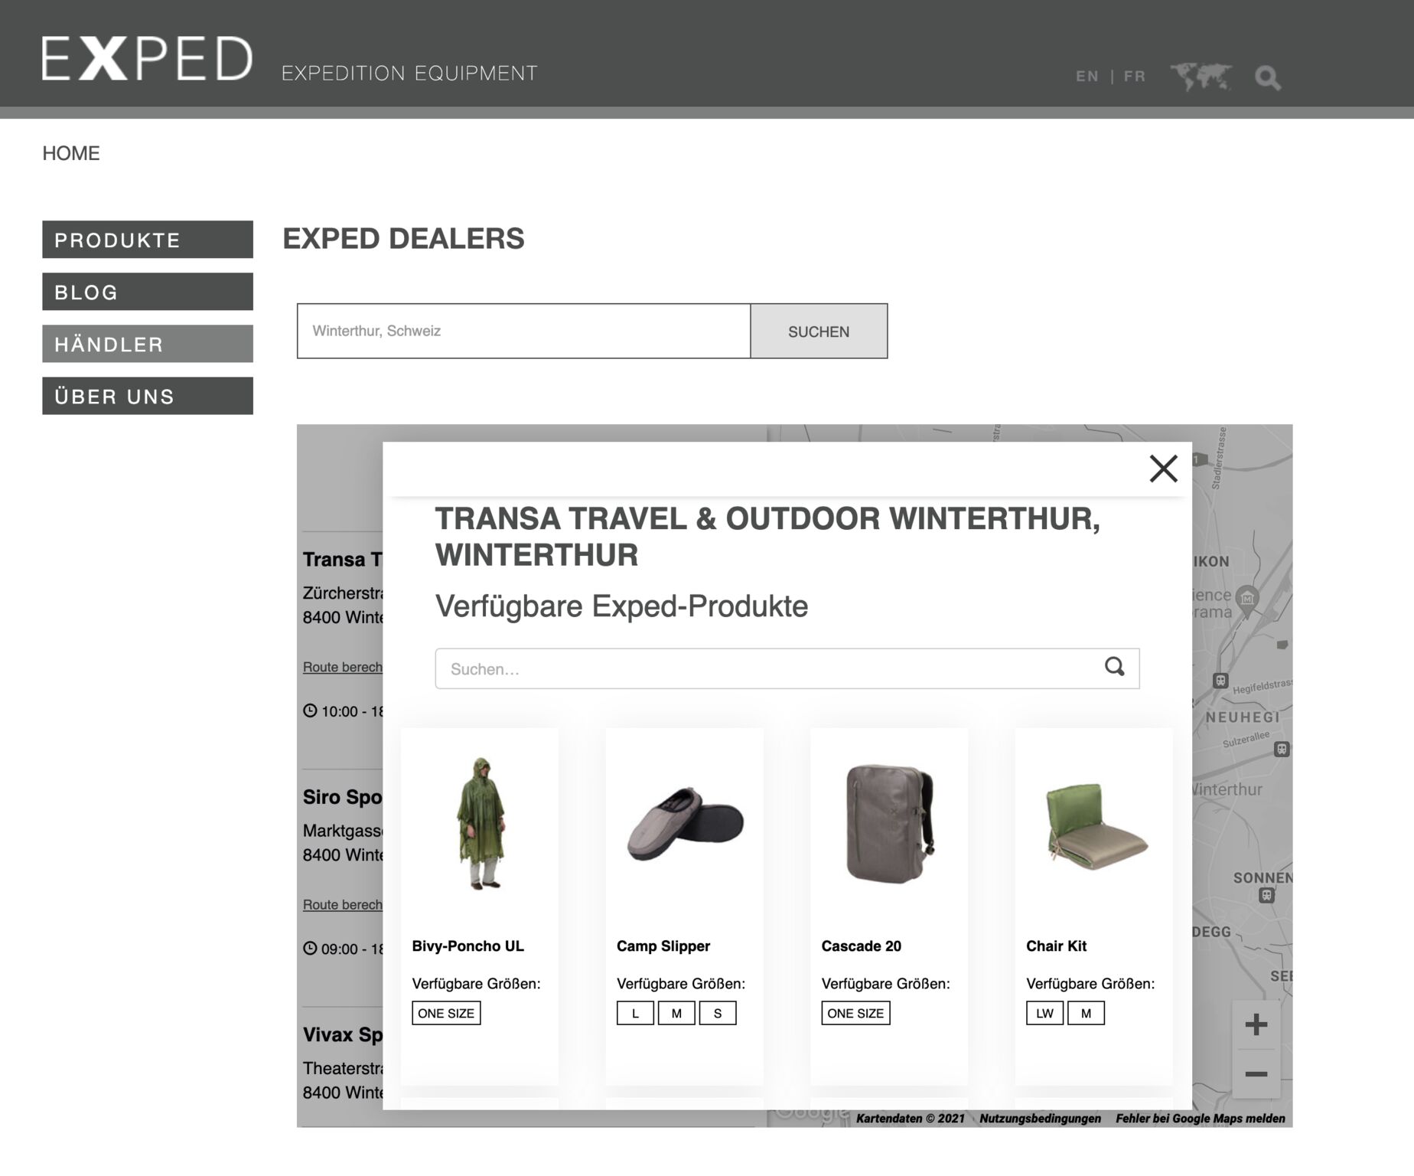
Task: Click the Camp Slipper product name
Action: pyautogui.click(x=663, y=946)
